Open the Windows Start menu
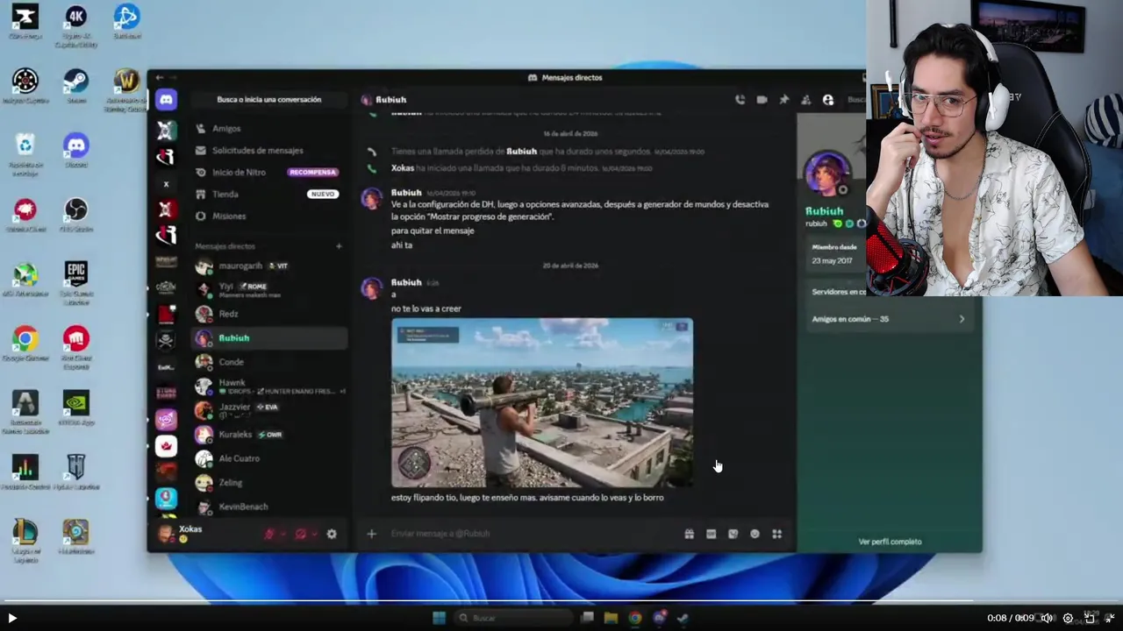The height and width of the screenshot is (631, 1123). 439,618
